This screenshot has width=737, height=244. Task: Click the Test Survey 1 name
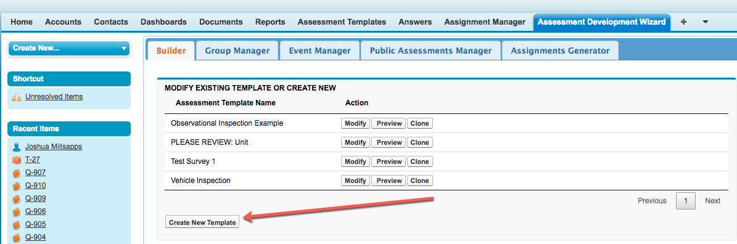point(193,161)
